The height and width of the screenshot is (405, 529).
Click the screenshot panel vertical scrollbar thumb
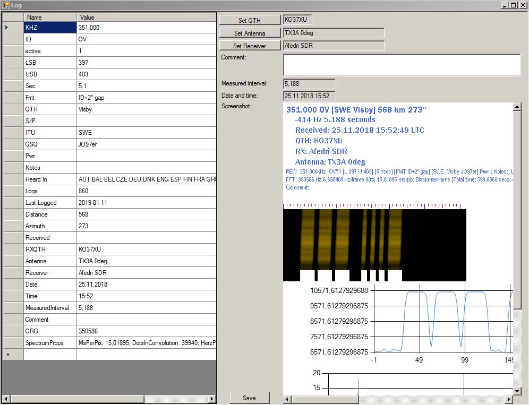(517, 210)
